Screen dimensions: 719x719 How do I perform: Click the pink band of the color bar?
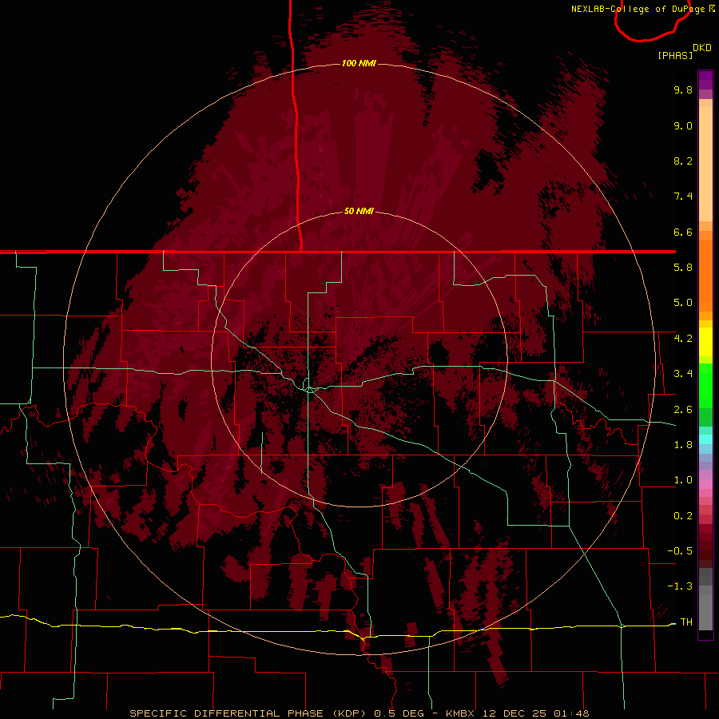point(705,484)
